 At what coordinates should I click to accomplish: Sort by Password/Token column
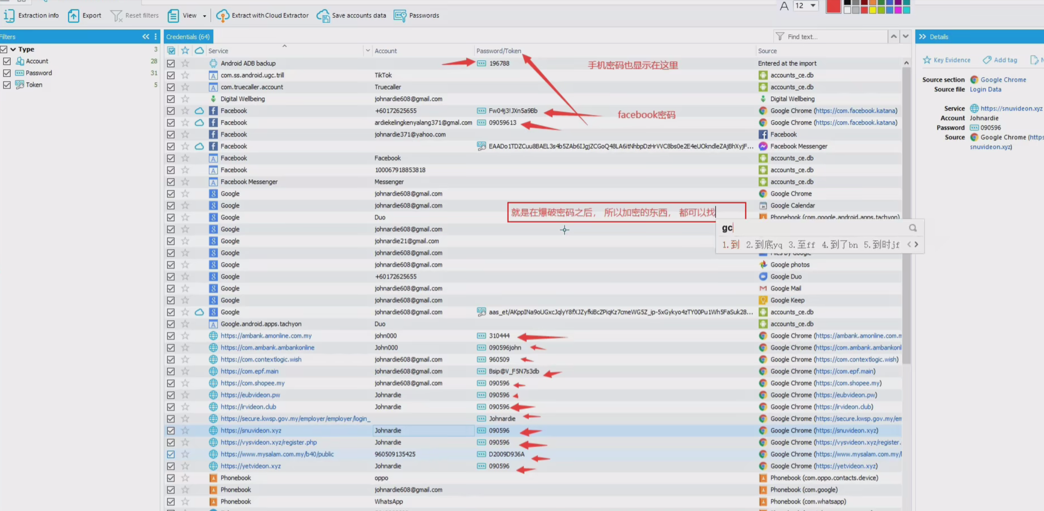499,51
